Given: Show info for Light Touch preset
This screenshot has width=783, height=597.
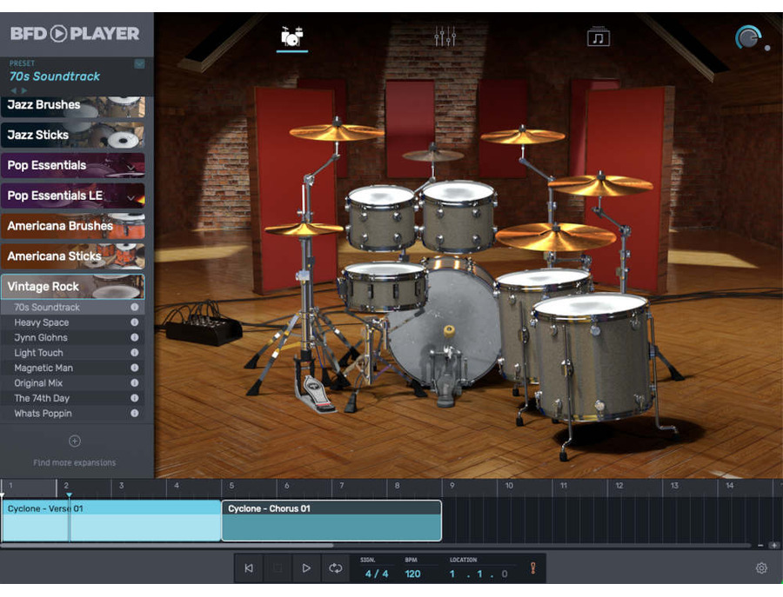Looking at the screenshot, I should tap(134, 353).
